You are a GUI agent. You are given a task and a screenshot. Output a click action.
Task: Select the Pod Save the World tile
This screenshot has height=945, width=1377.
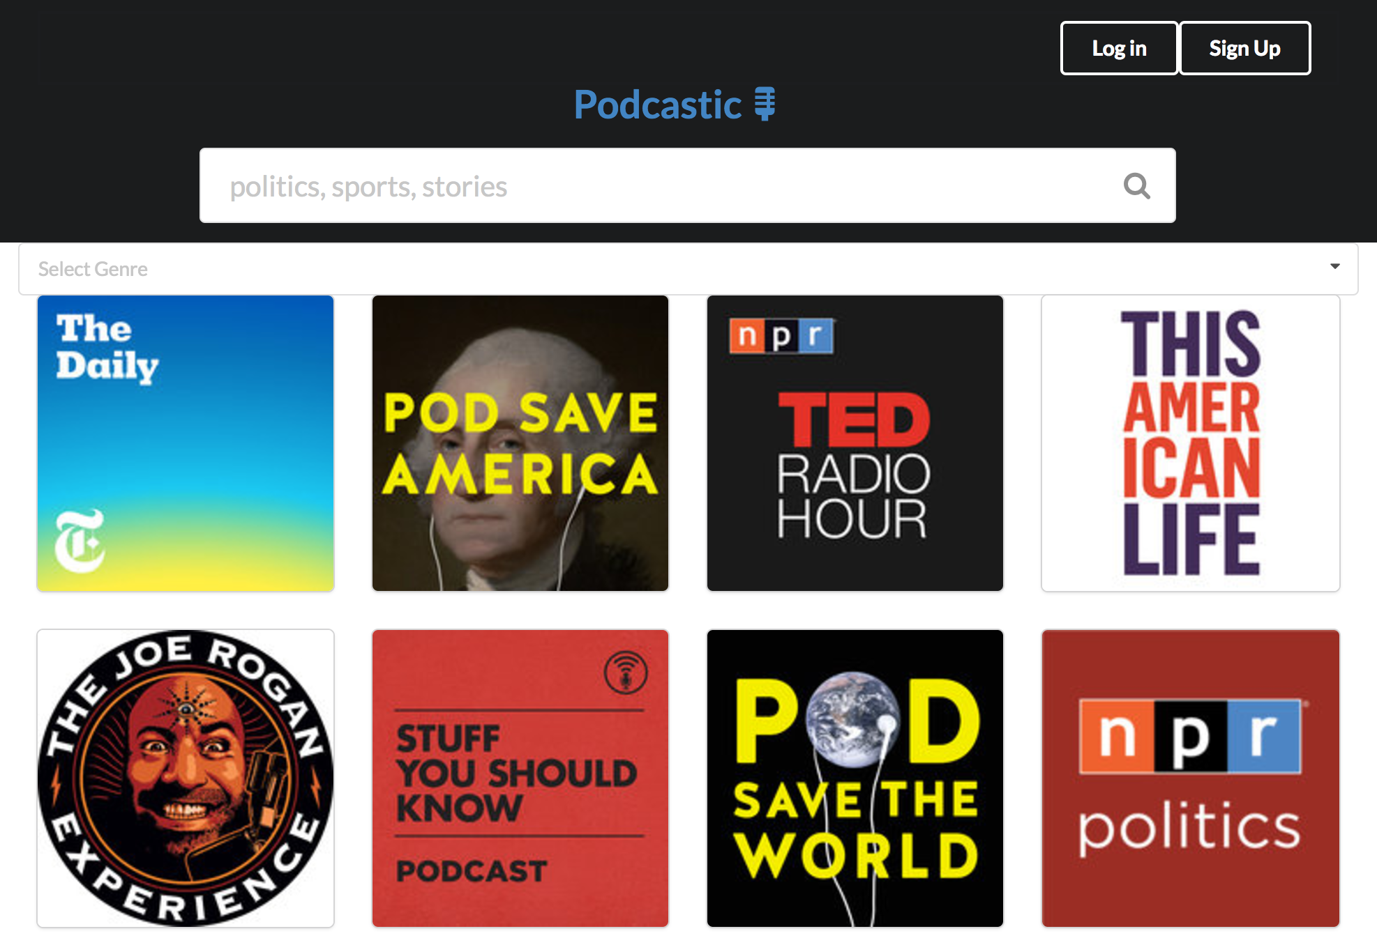tap(855, 778)
